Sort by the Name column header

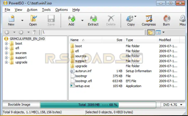(x=86, y=40)
